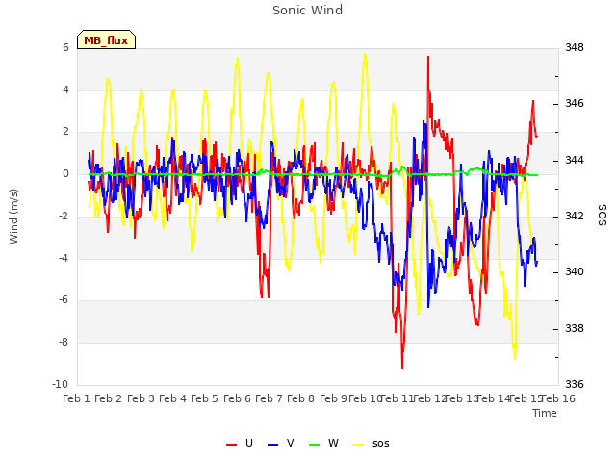Select the V legend label

click(x=291, y=443)
